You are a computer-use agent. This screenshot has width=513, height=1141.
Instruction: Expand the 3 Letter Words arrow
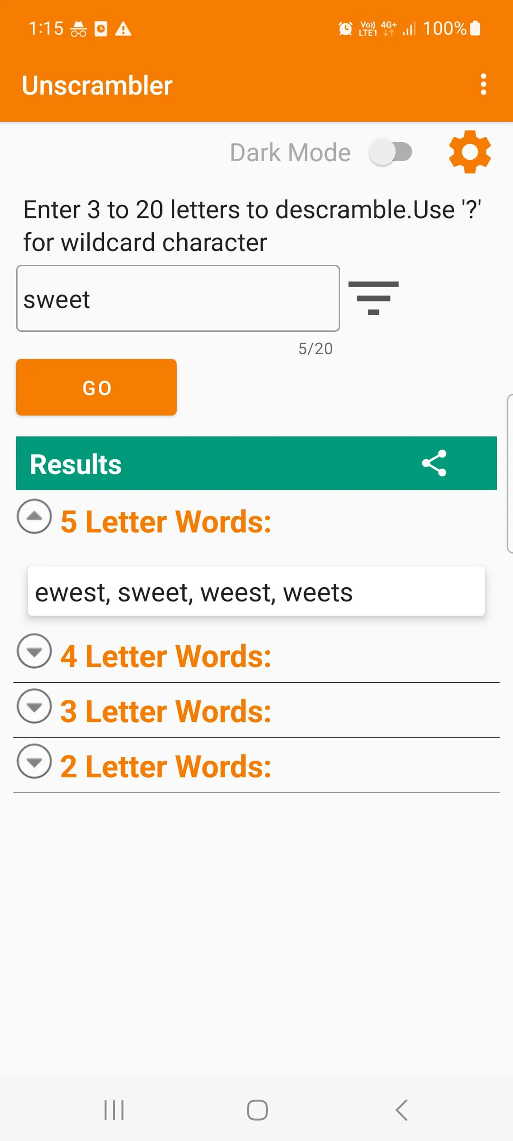point(34,706)
